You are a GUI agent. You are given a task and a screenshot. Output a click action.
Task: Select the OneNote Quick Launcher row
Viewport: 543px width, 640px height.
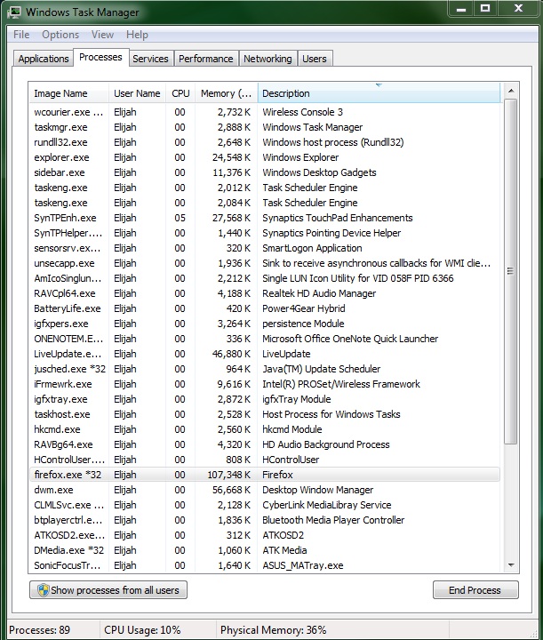tap(264, 339)
